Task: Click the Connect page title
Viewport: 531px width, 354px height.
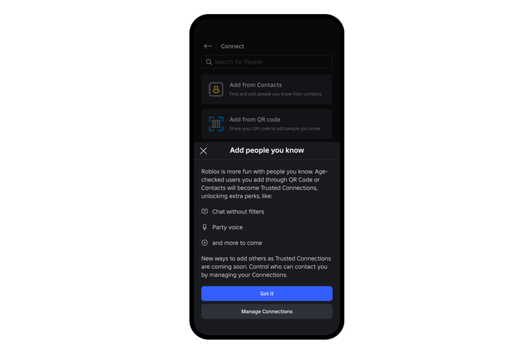Action: click(232, 47)
